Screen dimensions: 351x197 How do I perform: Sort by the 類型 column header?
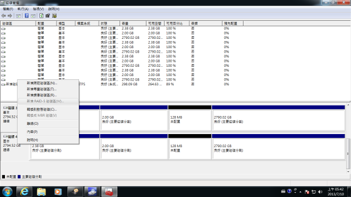point(66,24)
